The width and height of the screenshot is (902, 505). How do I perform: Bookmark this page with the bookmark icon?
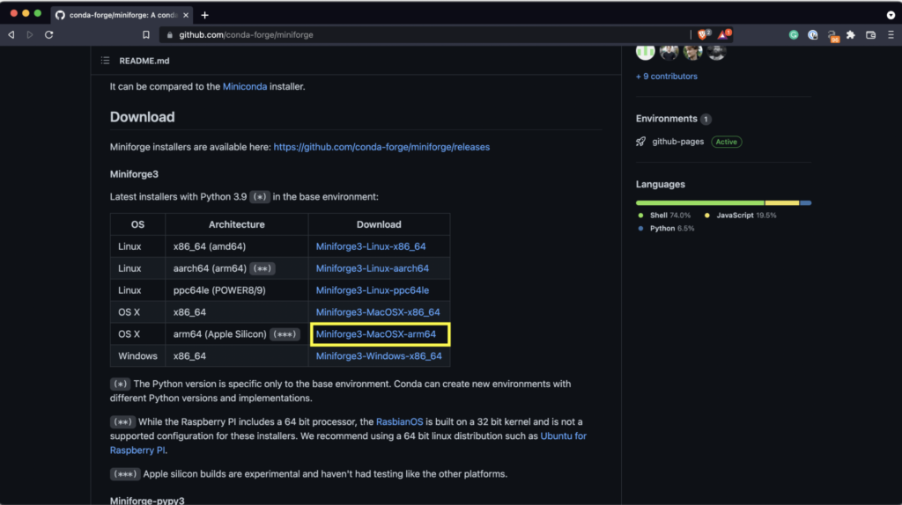[146, 35]
